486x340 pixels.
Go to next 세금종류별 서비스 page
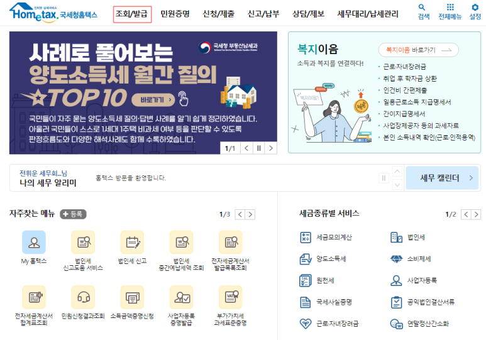click(476, 214)
